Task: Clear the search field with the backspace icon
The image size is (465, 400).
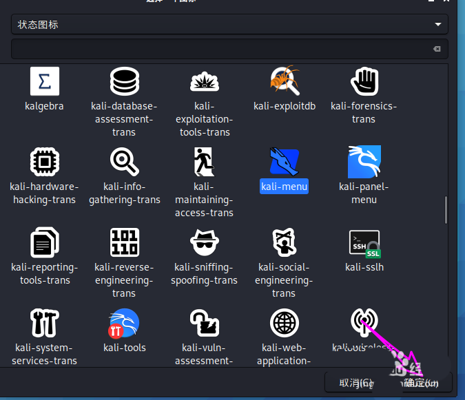Action: tap(436, 49)
